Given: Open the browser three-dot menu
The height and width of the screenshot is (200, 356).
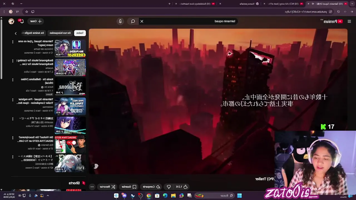Looking at the screenshot, I should pyautogui.click(x=4, y=12).
